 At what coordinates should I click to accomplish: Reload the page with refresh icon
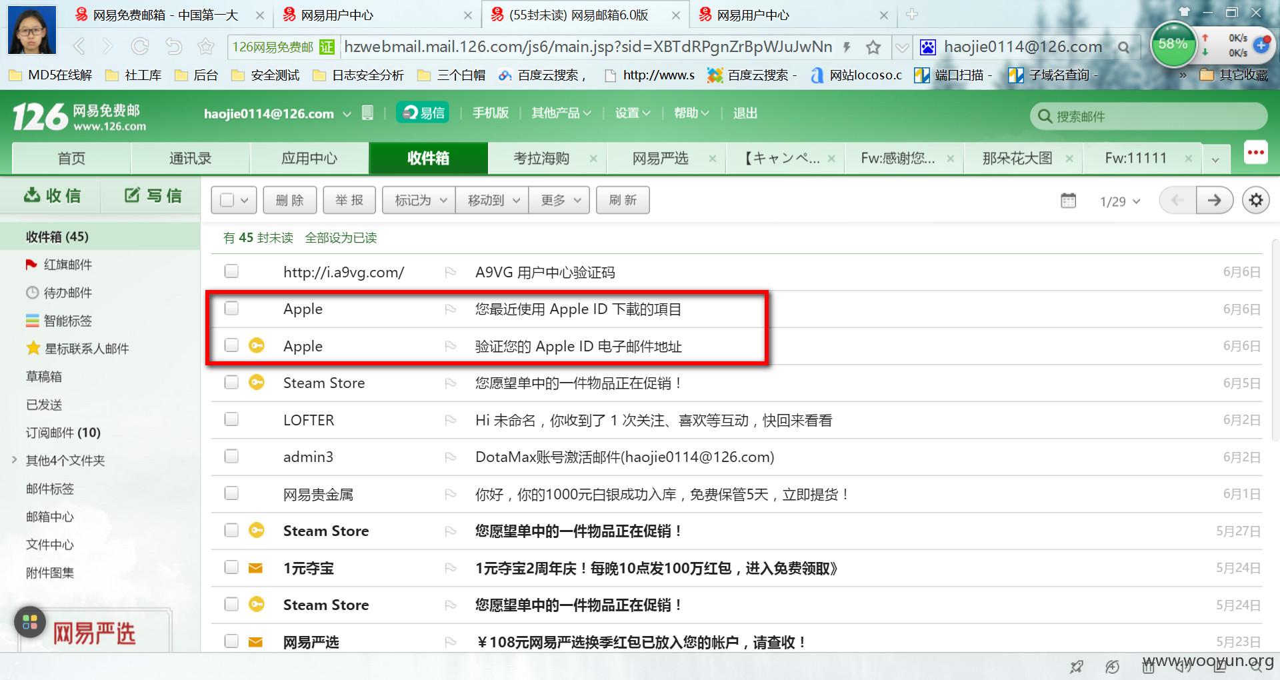coord(140,47)
